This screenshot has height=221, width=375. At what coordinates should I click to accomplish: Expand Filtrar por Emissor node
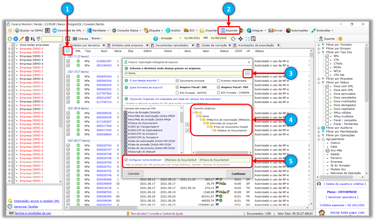[x=318, y=49]
